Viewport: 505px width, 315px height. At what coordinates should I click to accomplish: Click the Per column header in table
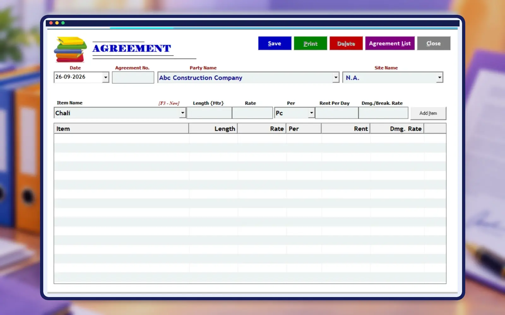point(304,129)
